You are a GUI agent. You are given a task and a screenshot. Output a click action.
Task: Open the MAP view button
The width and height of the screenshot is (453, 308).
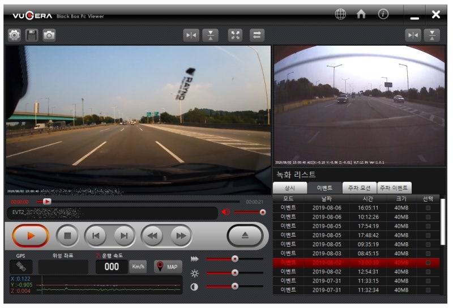tap(168, 267)
